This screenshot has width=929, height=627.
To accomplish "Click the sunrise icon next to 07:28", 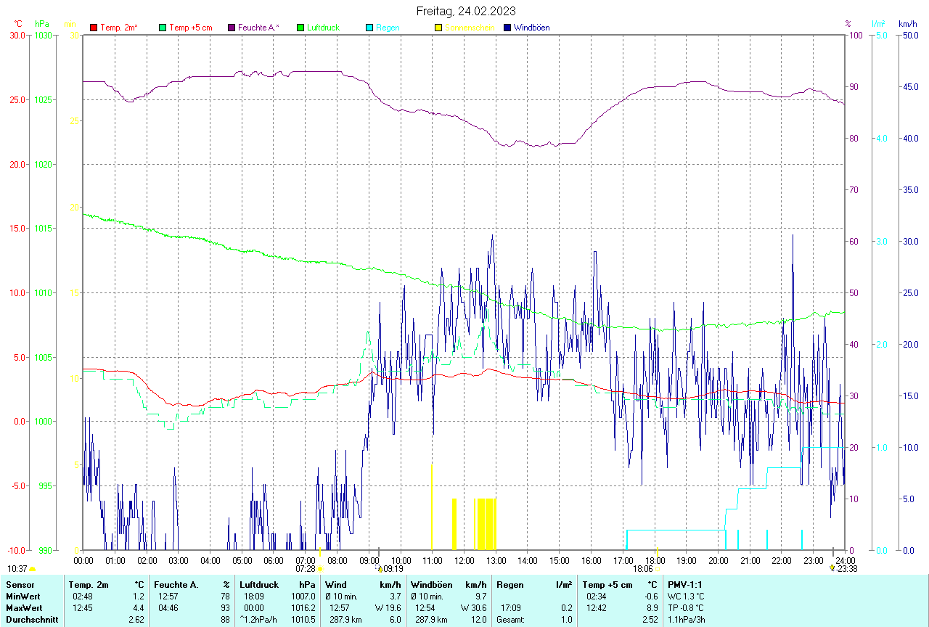I will (x=319, y=569).
